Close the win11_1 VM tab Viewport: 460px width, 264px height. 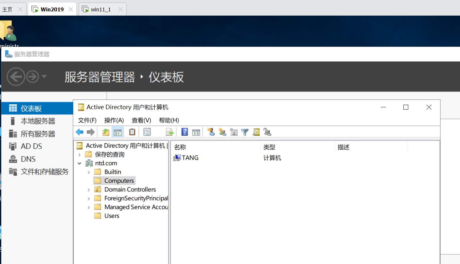[120, 9]
